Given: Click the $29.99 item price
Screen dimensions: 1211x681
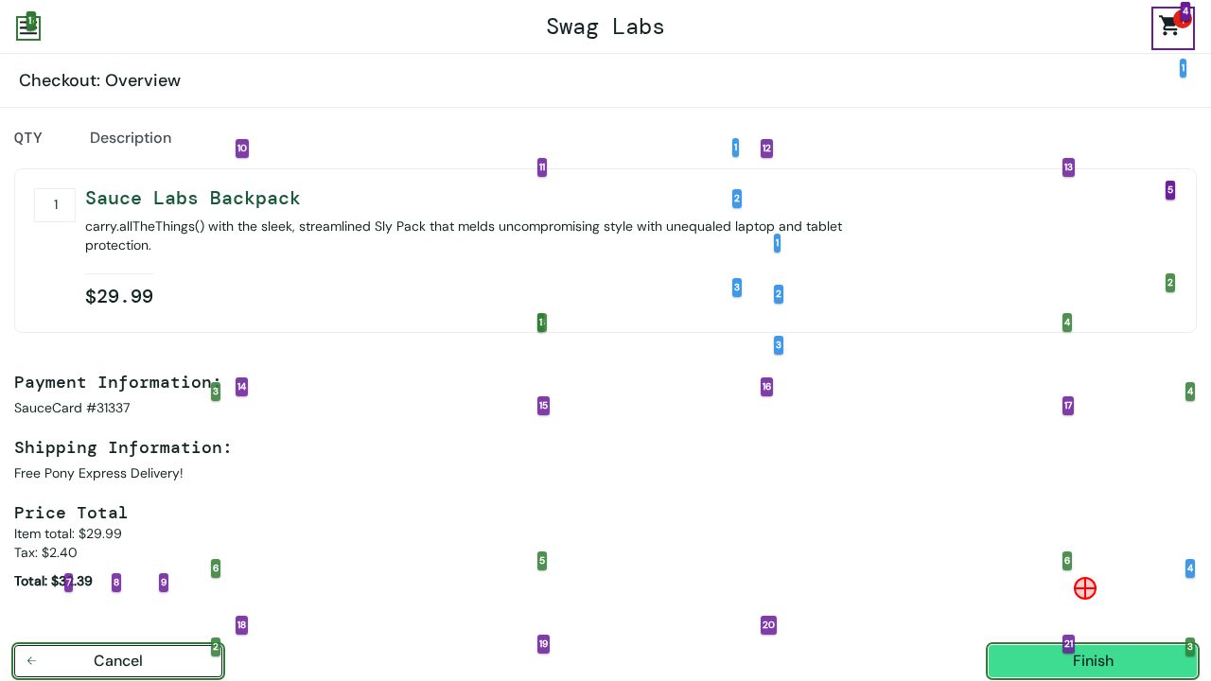Looking at the screenshot, I should pos(119,297).
